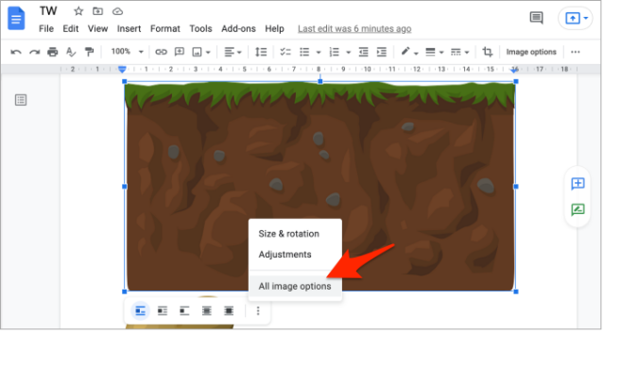Open the Insert menu
638x366 pixels.
(x=129, y=29)
